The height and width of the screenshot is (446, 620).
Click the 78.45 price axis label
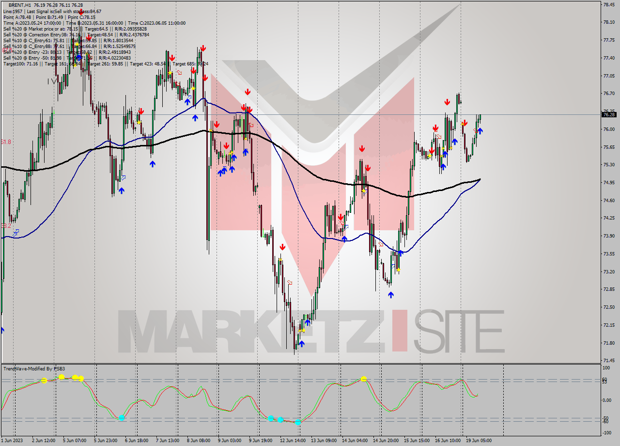(609, 4)
